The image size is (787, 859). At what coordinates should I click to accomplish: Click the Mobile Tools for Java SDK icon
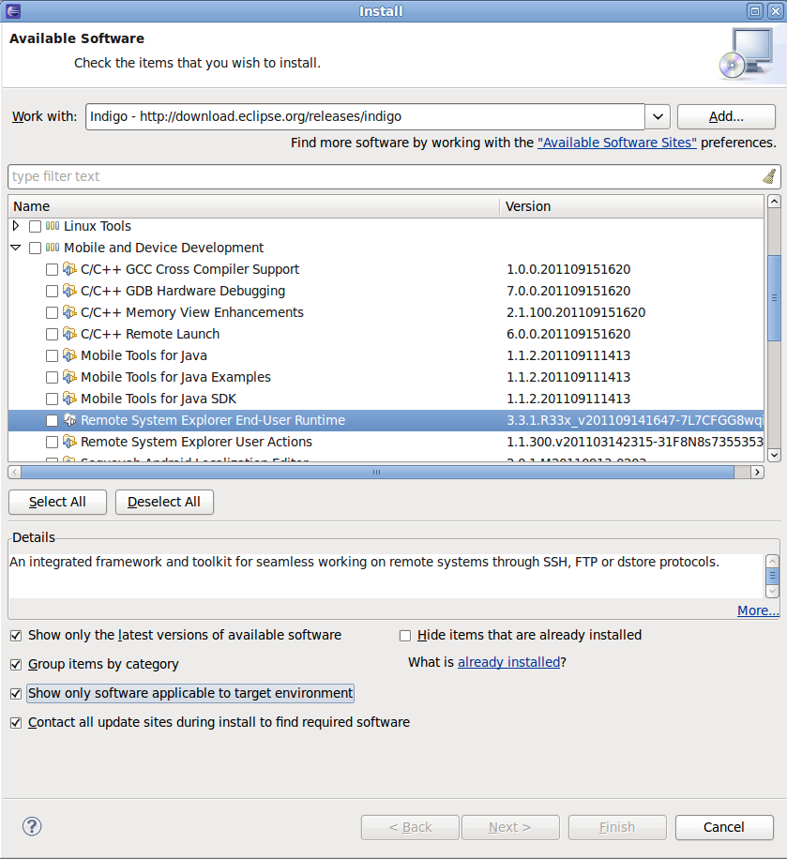[69, 399]
